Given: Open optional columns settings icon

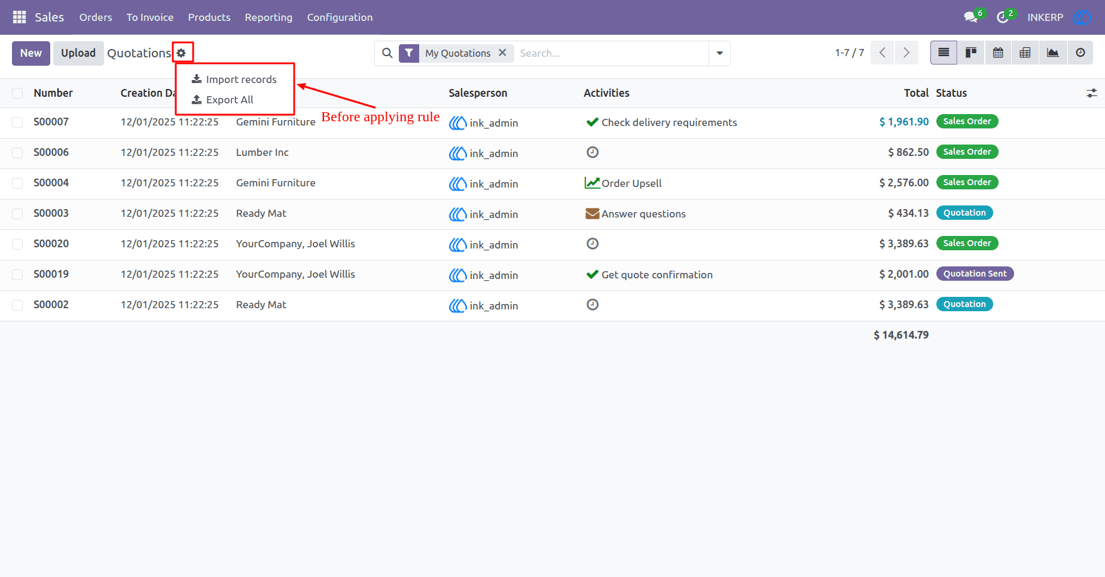Looking at the screenshot, I should 1092,93.
